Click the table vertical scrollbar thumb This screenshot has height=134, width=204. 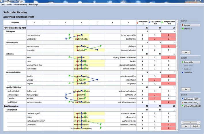coord(177,47)
